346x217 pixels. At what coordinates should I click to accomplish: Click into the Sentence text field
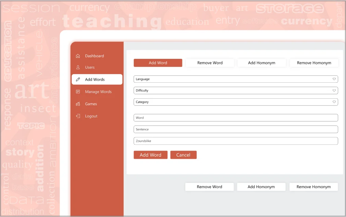tap(236, 129)
